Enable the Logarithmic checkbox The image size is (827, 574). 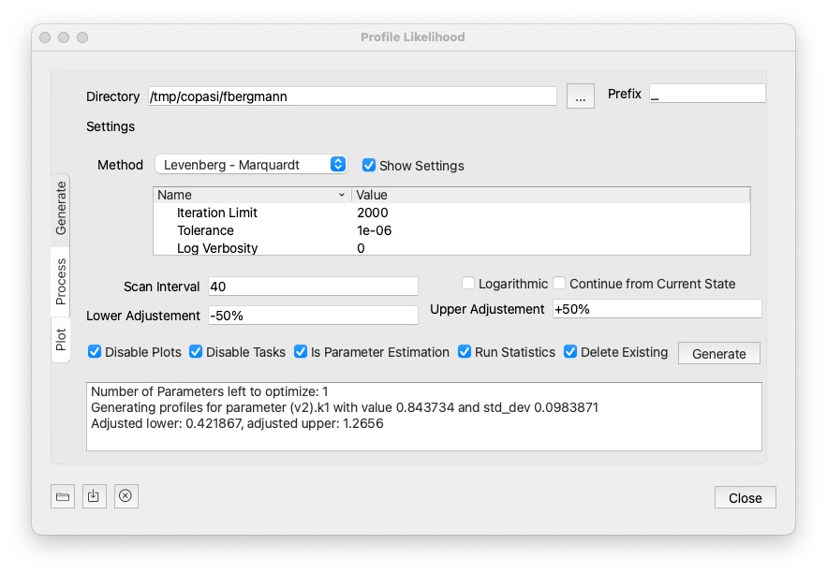[x=468, y=284]
